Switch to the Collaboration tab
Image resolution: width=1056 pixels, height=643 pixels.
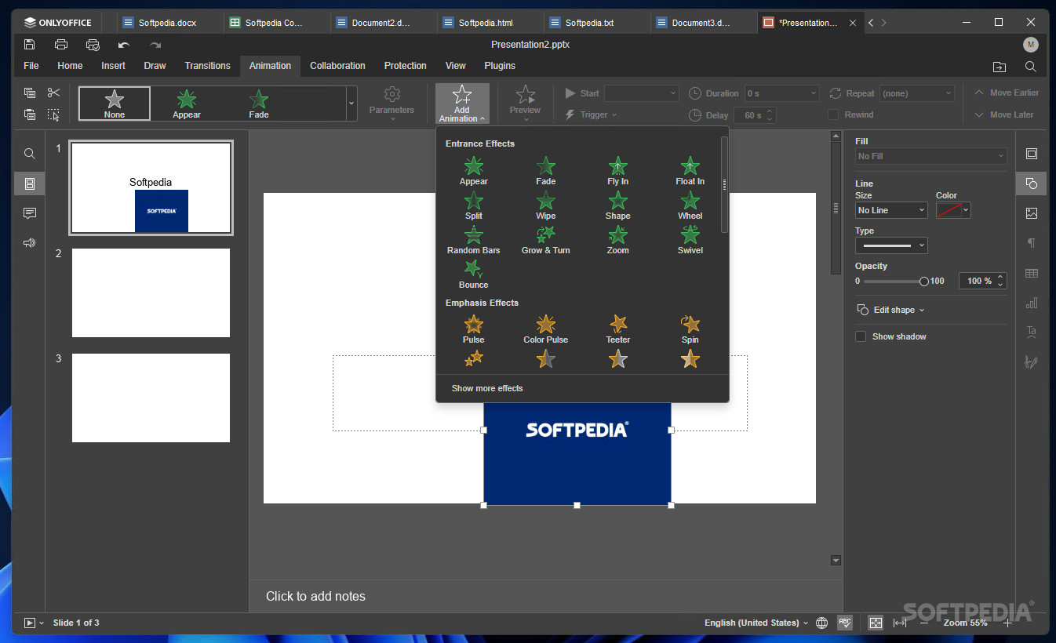(337, 66)
